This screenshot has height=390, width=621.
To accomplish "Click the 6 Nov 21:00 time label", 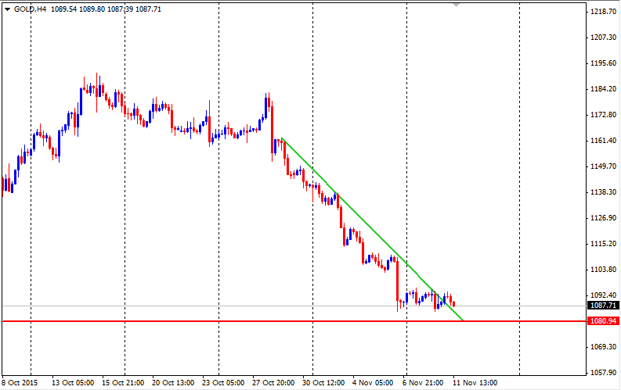I will 423,382.
